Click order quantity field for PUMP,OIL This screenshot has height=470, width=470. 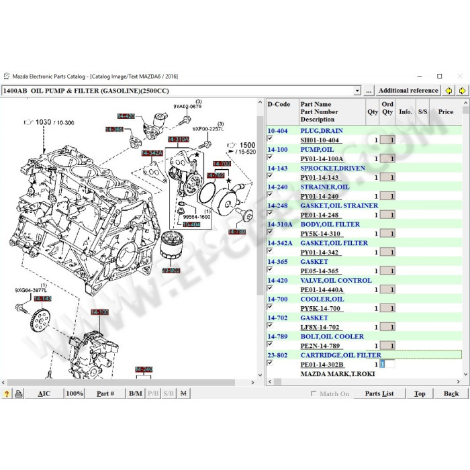point(387,158)
